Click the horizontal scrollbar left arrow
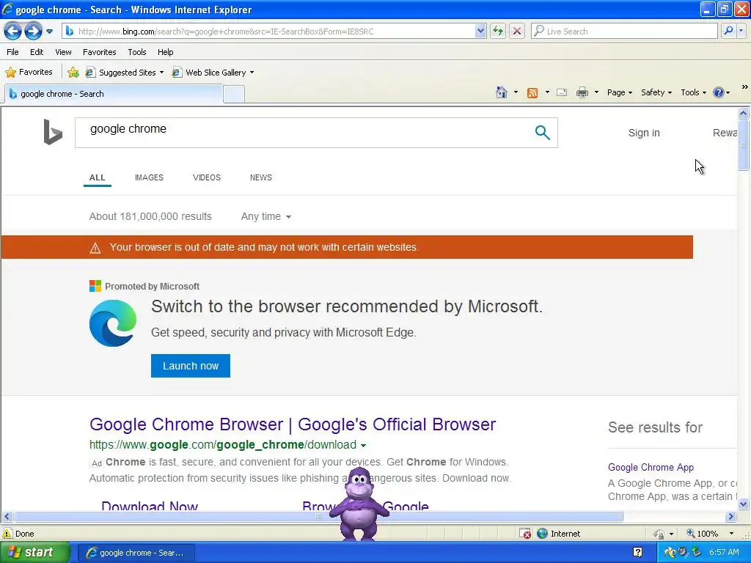This screenshot has height=563, width=751. coord(7,517)
